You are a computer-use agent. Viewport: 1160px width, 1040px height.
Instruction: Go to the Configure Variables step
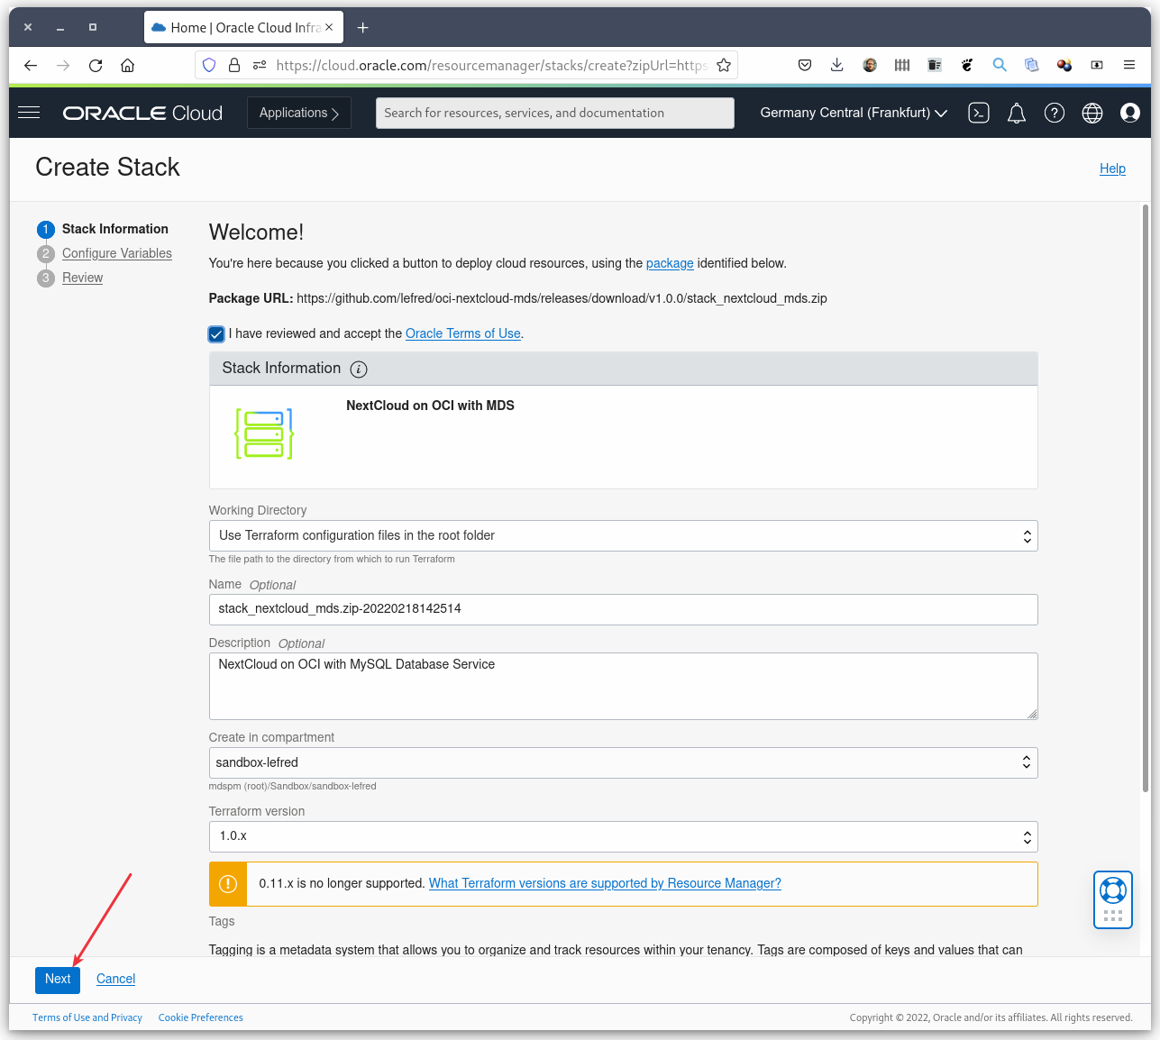(117, 253)
